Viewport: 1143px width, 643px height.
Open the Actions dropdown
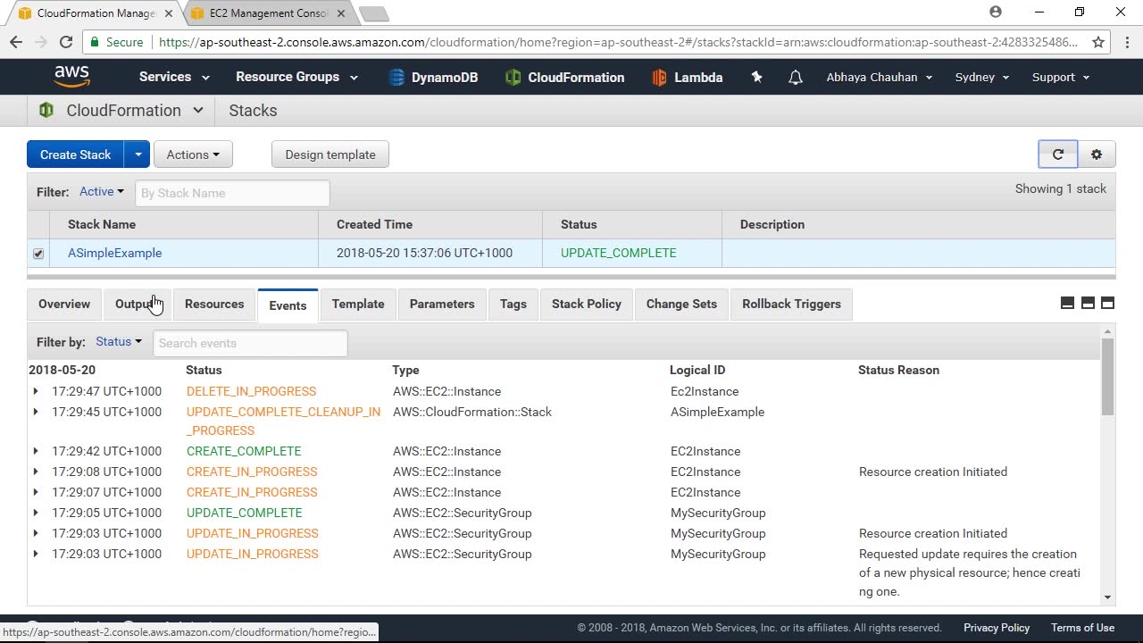coord(193,154)
